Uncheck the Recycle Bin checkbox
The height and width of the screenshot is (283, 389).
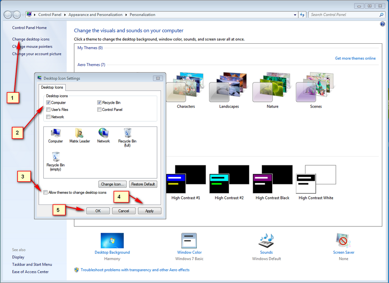[x=99, y=103]
